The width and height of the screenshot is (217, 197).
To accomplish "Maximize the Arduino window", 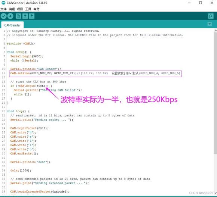I will [201, 3].
